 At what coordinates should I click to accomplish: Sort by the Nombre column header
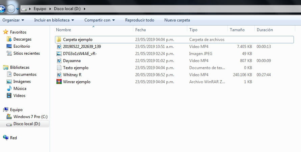[63, 30]
